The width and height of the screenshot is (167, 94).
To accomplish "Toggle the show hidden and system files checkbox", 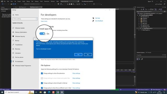I will (x=42, y=78).
